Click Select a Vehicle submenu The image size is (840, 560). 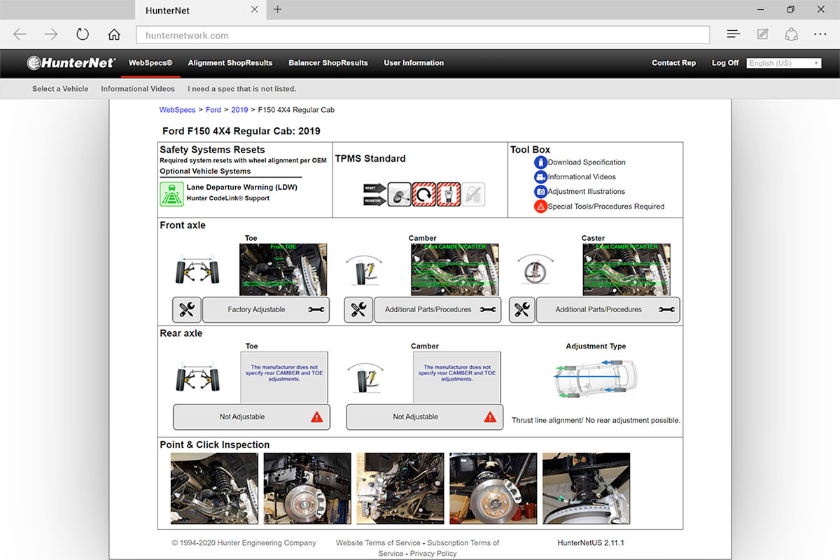coord(60,89)
